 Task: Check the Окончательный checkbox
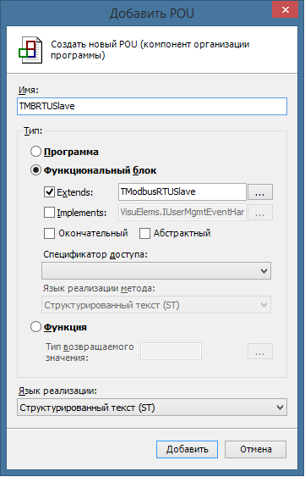tap(49, 233)
